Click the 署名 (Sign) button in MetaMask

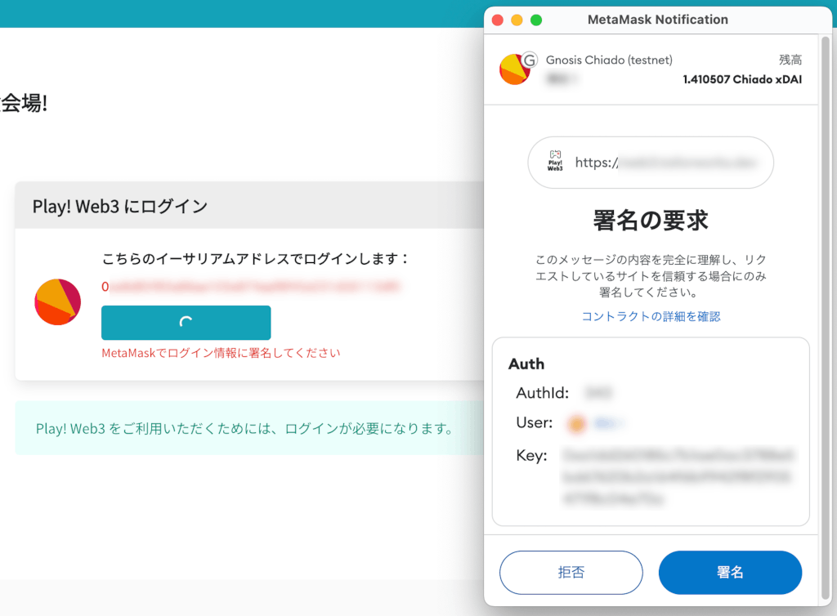pos(730,572)
